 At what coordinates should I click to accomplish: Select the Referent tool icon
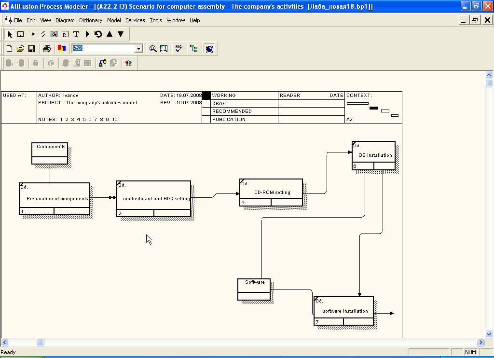click(x=65, y=34)
